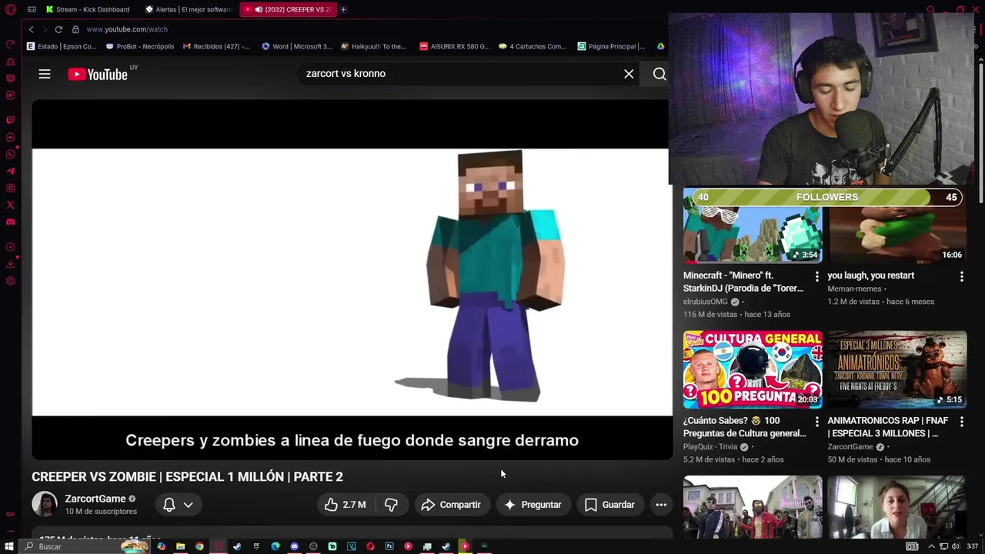Open Google Chrome from the taskbar
The width and height of the screenshot is (985, 554).
tap(199, 546)
